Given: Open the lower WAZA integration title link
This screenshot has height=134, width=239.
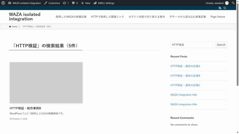Looking at the screenshot, I should [184, 104].
